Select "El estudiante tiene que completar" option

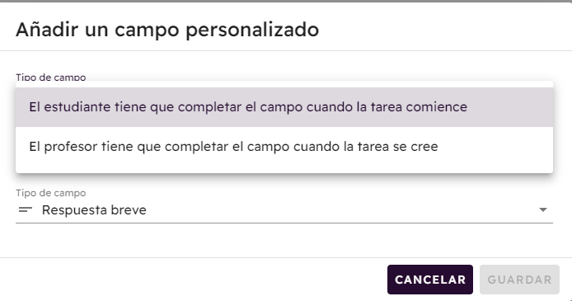point(284,107)
